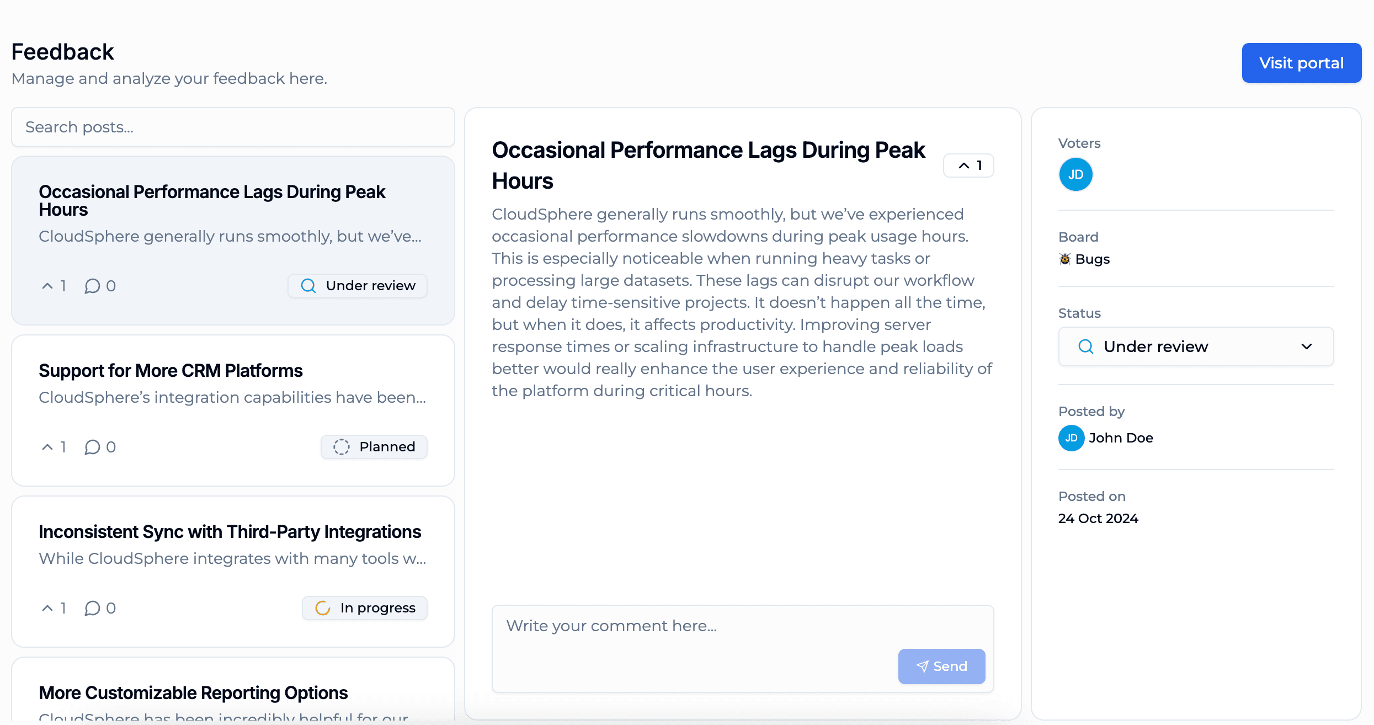This screenshot has width=1374, height=725.
Task: Upvote the Inconsistent Sync post
Action: point(54,608)
